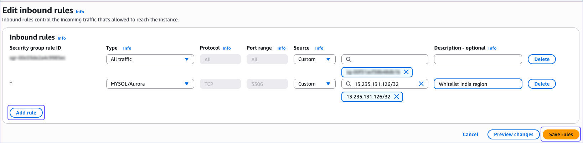The height and width of the screenshot is (143, 583).
Task: Remove the 13.235.131.126/32 source tag
Action: coord(397,97)
